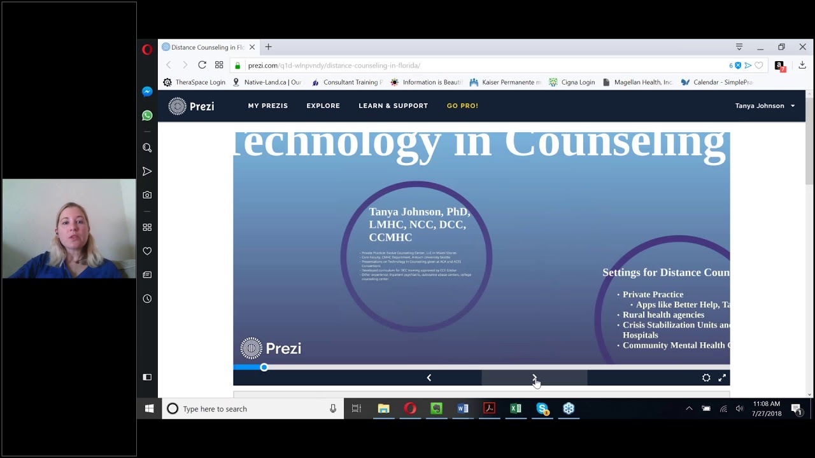
Task: Open Windows Start menu
Action: (149, 408)
